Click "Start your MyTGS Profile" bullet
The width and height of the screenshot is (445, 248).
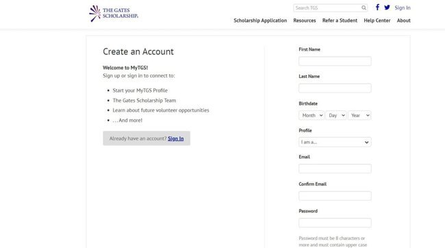140,90
